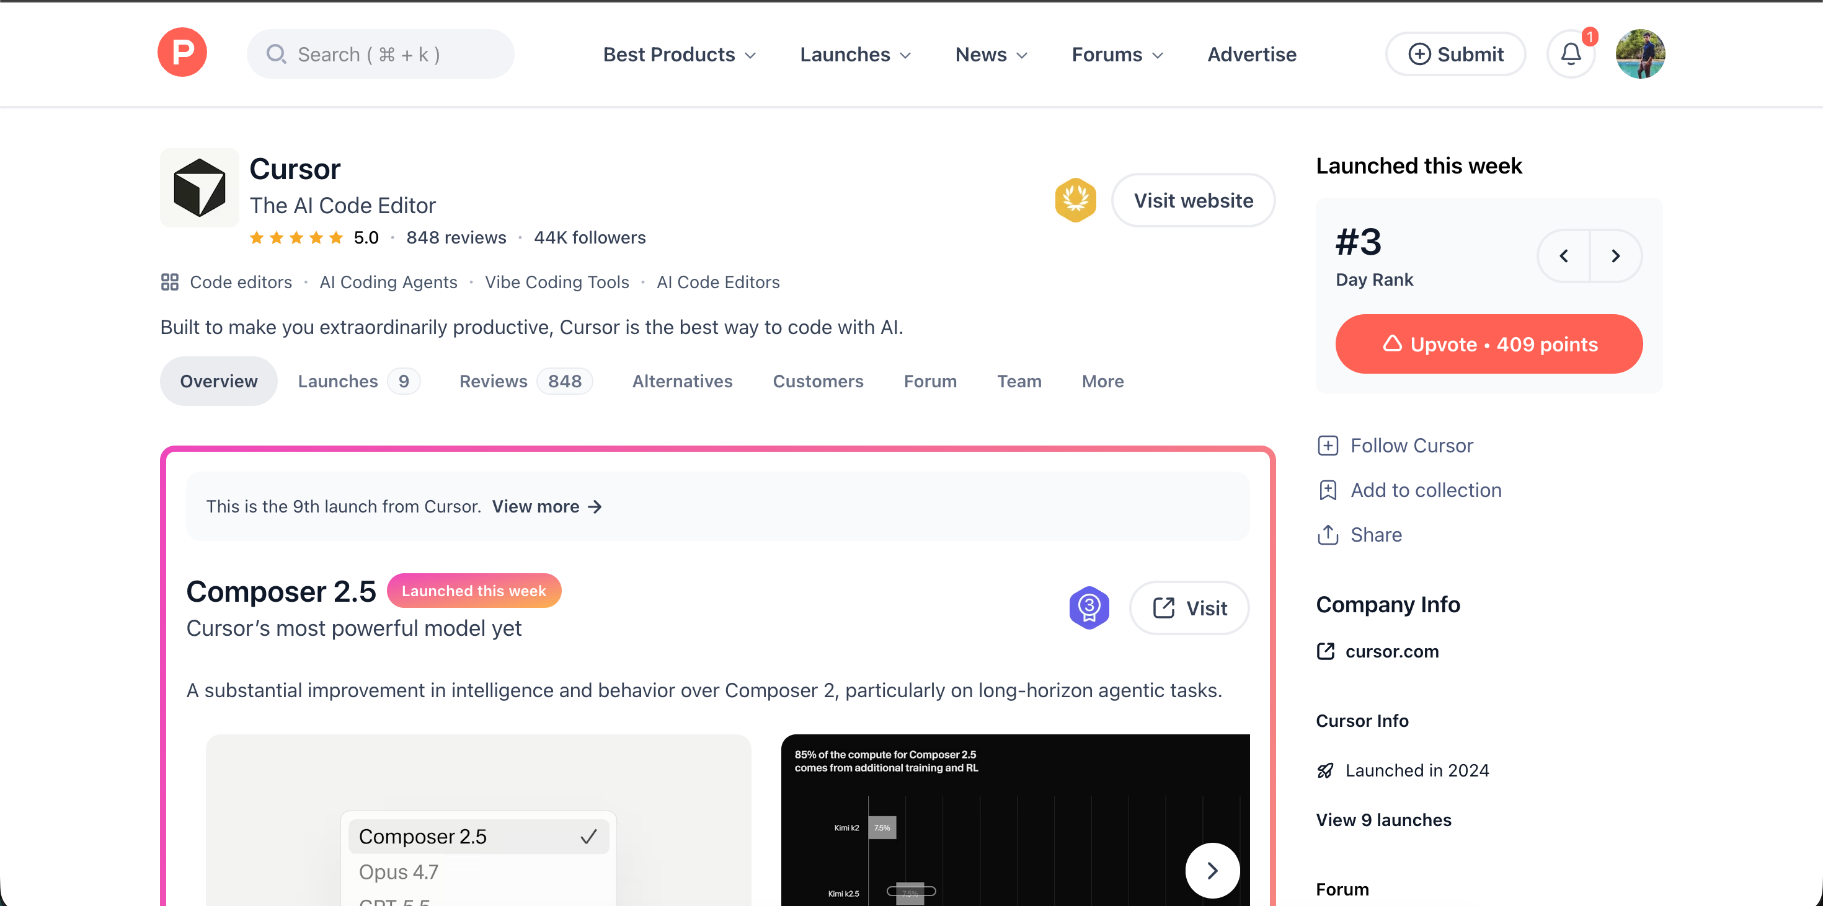Viewport: 1823px width, 906px height.
Task: Switch to the Team tab
Action: 1019,381
